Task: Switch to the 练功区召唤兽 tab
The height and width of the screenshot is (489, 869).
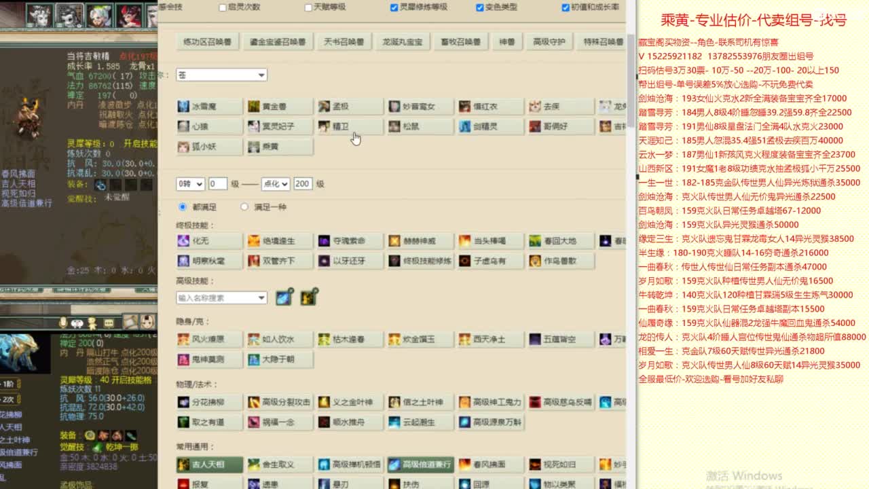Action: pyautogui.click(x=208, y=41)
